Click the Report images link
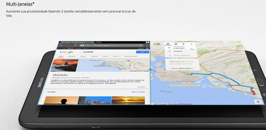This screenshot has height=130, width=266. pyautogui.click(x=138, y=92)
